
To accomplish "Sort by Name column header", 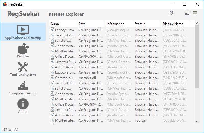I will click(63, 24).
